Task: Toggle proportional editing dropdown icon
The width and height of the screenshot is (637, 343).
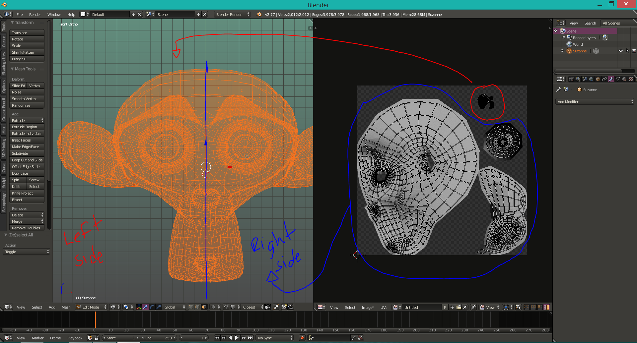Action: [215, 307]
